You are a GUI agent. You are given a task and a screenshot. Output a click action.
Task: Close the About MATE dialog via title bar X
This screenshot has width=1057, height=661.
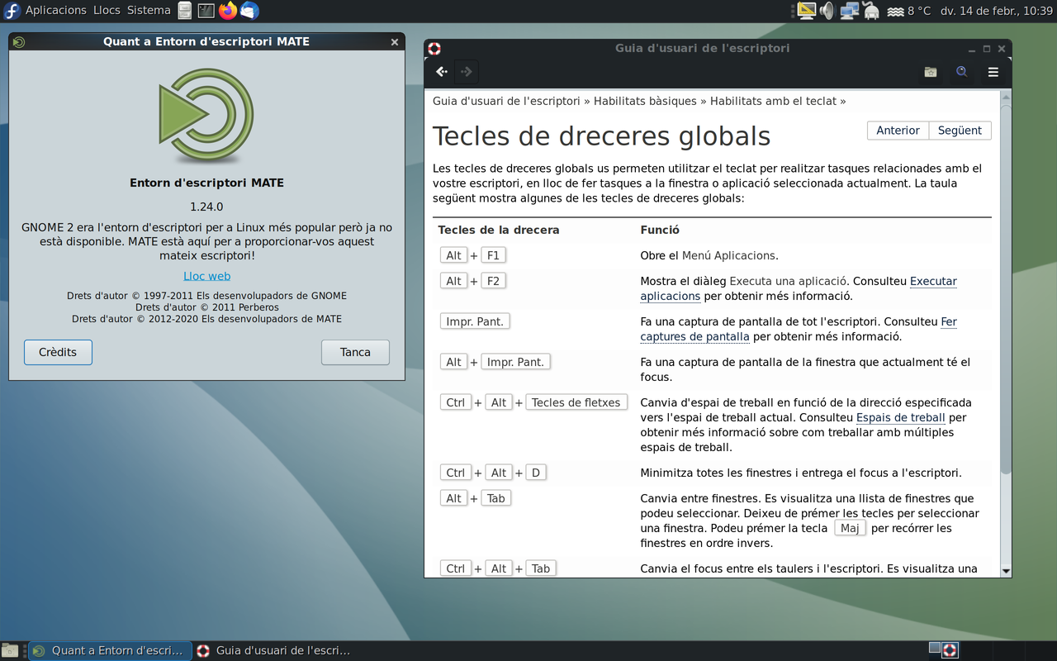click(395, 42)
